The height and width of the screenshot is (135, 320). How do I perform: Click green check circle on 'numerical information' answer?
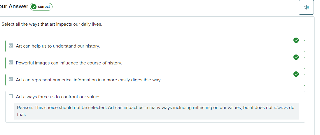(x=296, y=74)
